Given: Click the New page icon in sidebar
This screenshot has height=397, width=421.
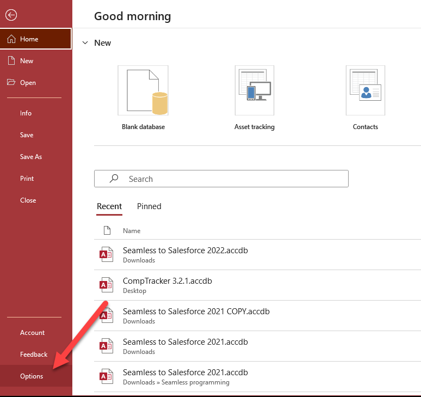Looking at the screenshot, I should click(11, 61).
